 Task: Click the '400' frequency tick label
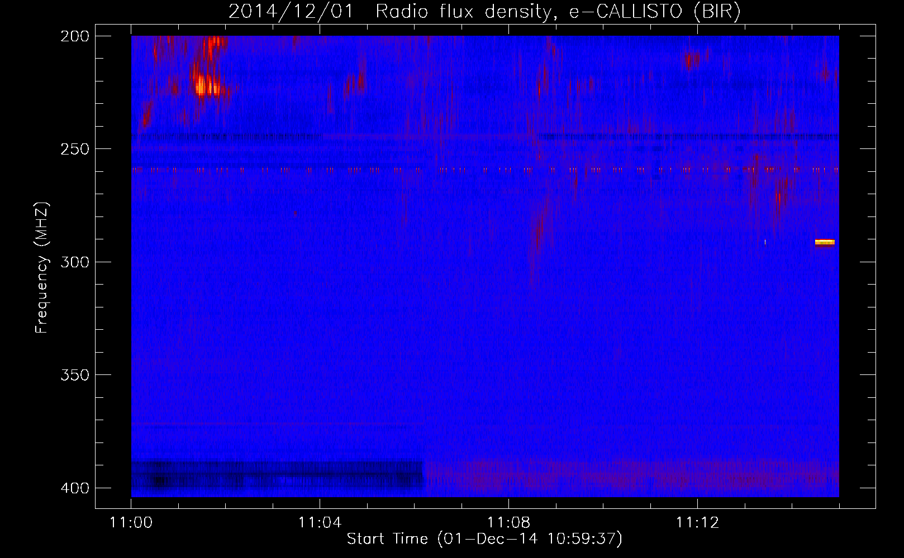click(75, 488)
